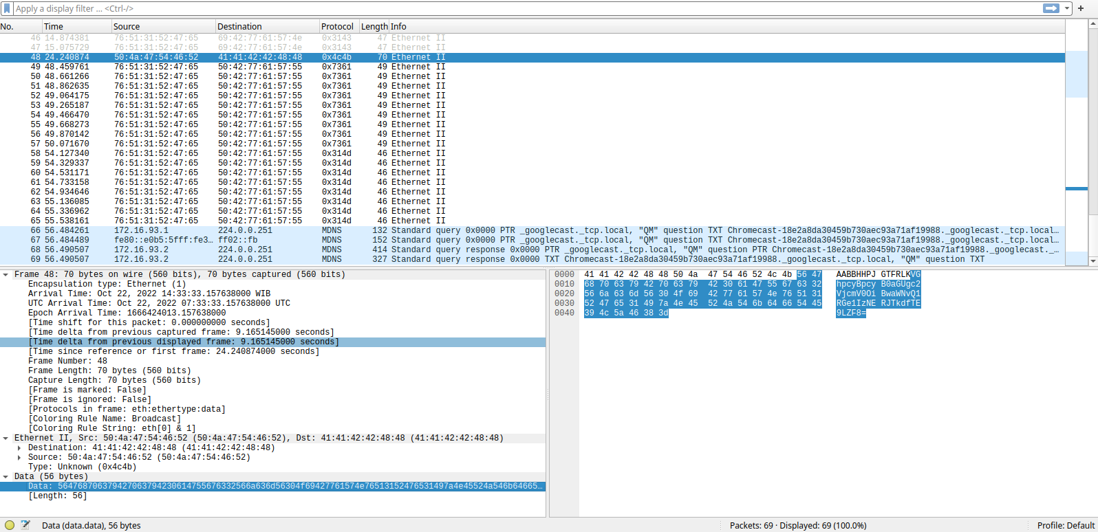Collapse the Frame 48 tree section

tap(6, 275)
